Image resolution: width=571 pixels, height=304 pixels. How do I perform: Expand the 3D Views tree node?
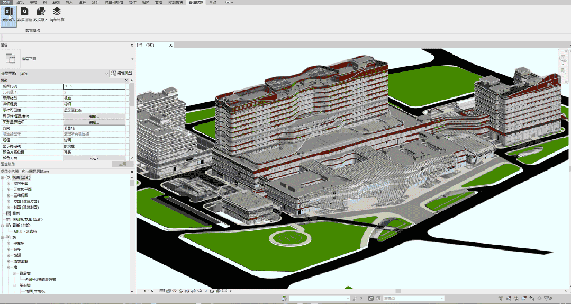coord(8,195)
